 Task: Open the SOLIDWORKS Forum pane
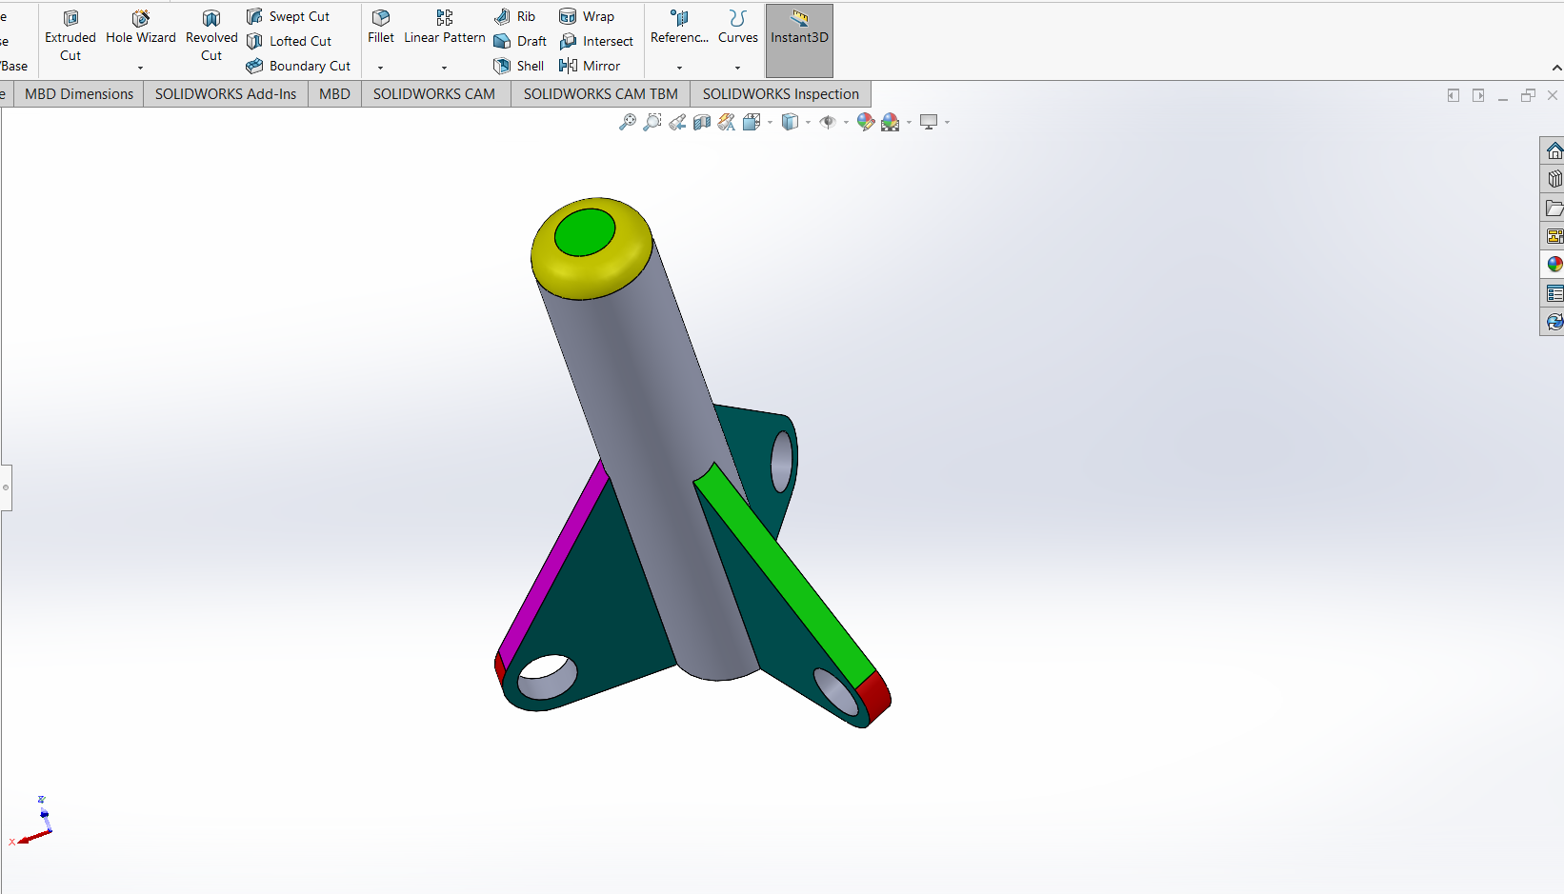click(1554, 322)
